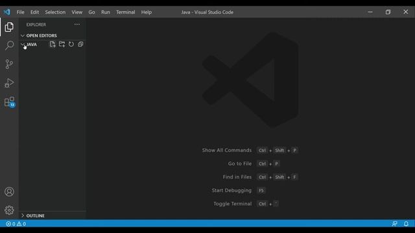Open the Accounts menu icon

coord(9,192)
